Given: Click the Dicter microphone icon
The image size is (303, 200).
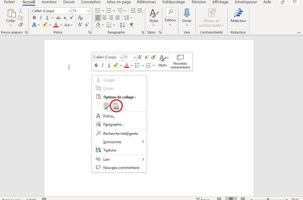Looking at the screenshot, I should 187,13.
